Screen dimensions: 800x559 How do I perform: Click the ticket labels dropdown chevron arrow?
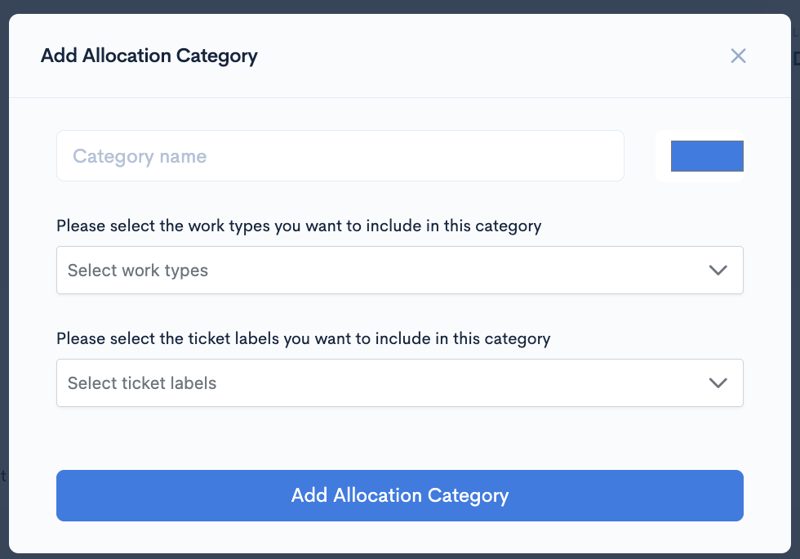click(718, 383)
